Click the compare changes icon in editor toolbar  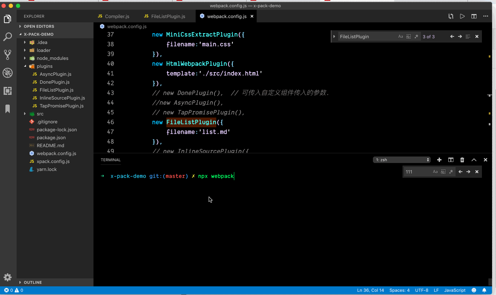(x=451, y=16)
